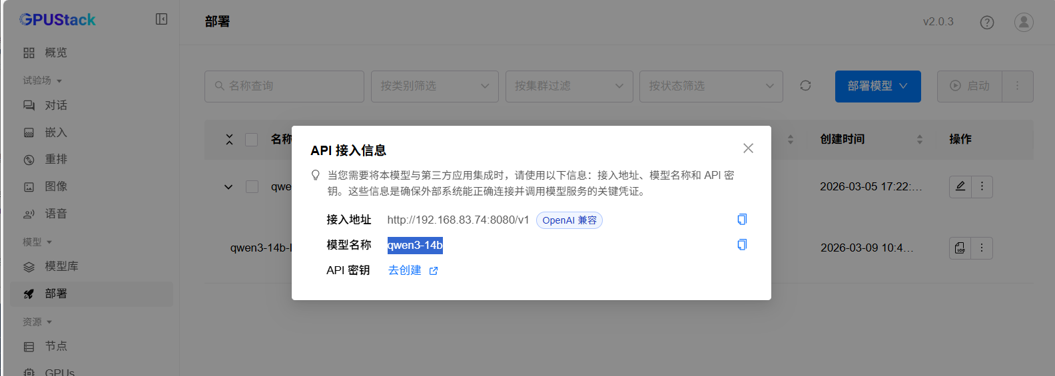Click the Actions (操作) column header
Image resolution: width=1055 pixels, height=376 pixels.
[960, 139]
